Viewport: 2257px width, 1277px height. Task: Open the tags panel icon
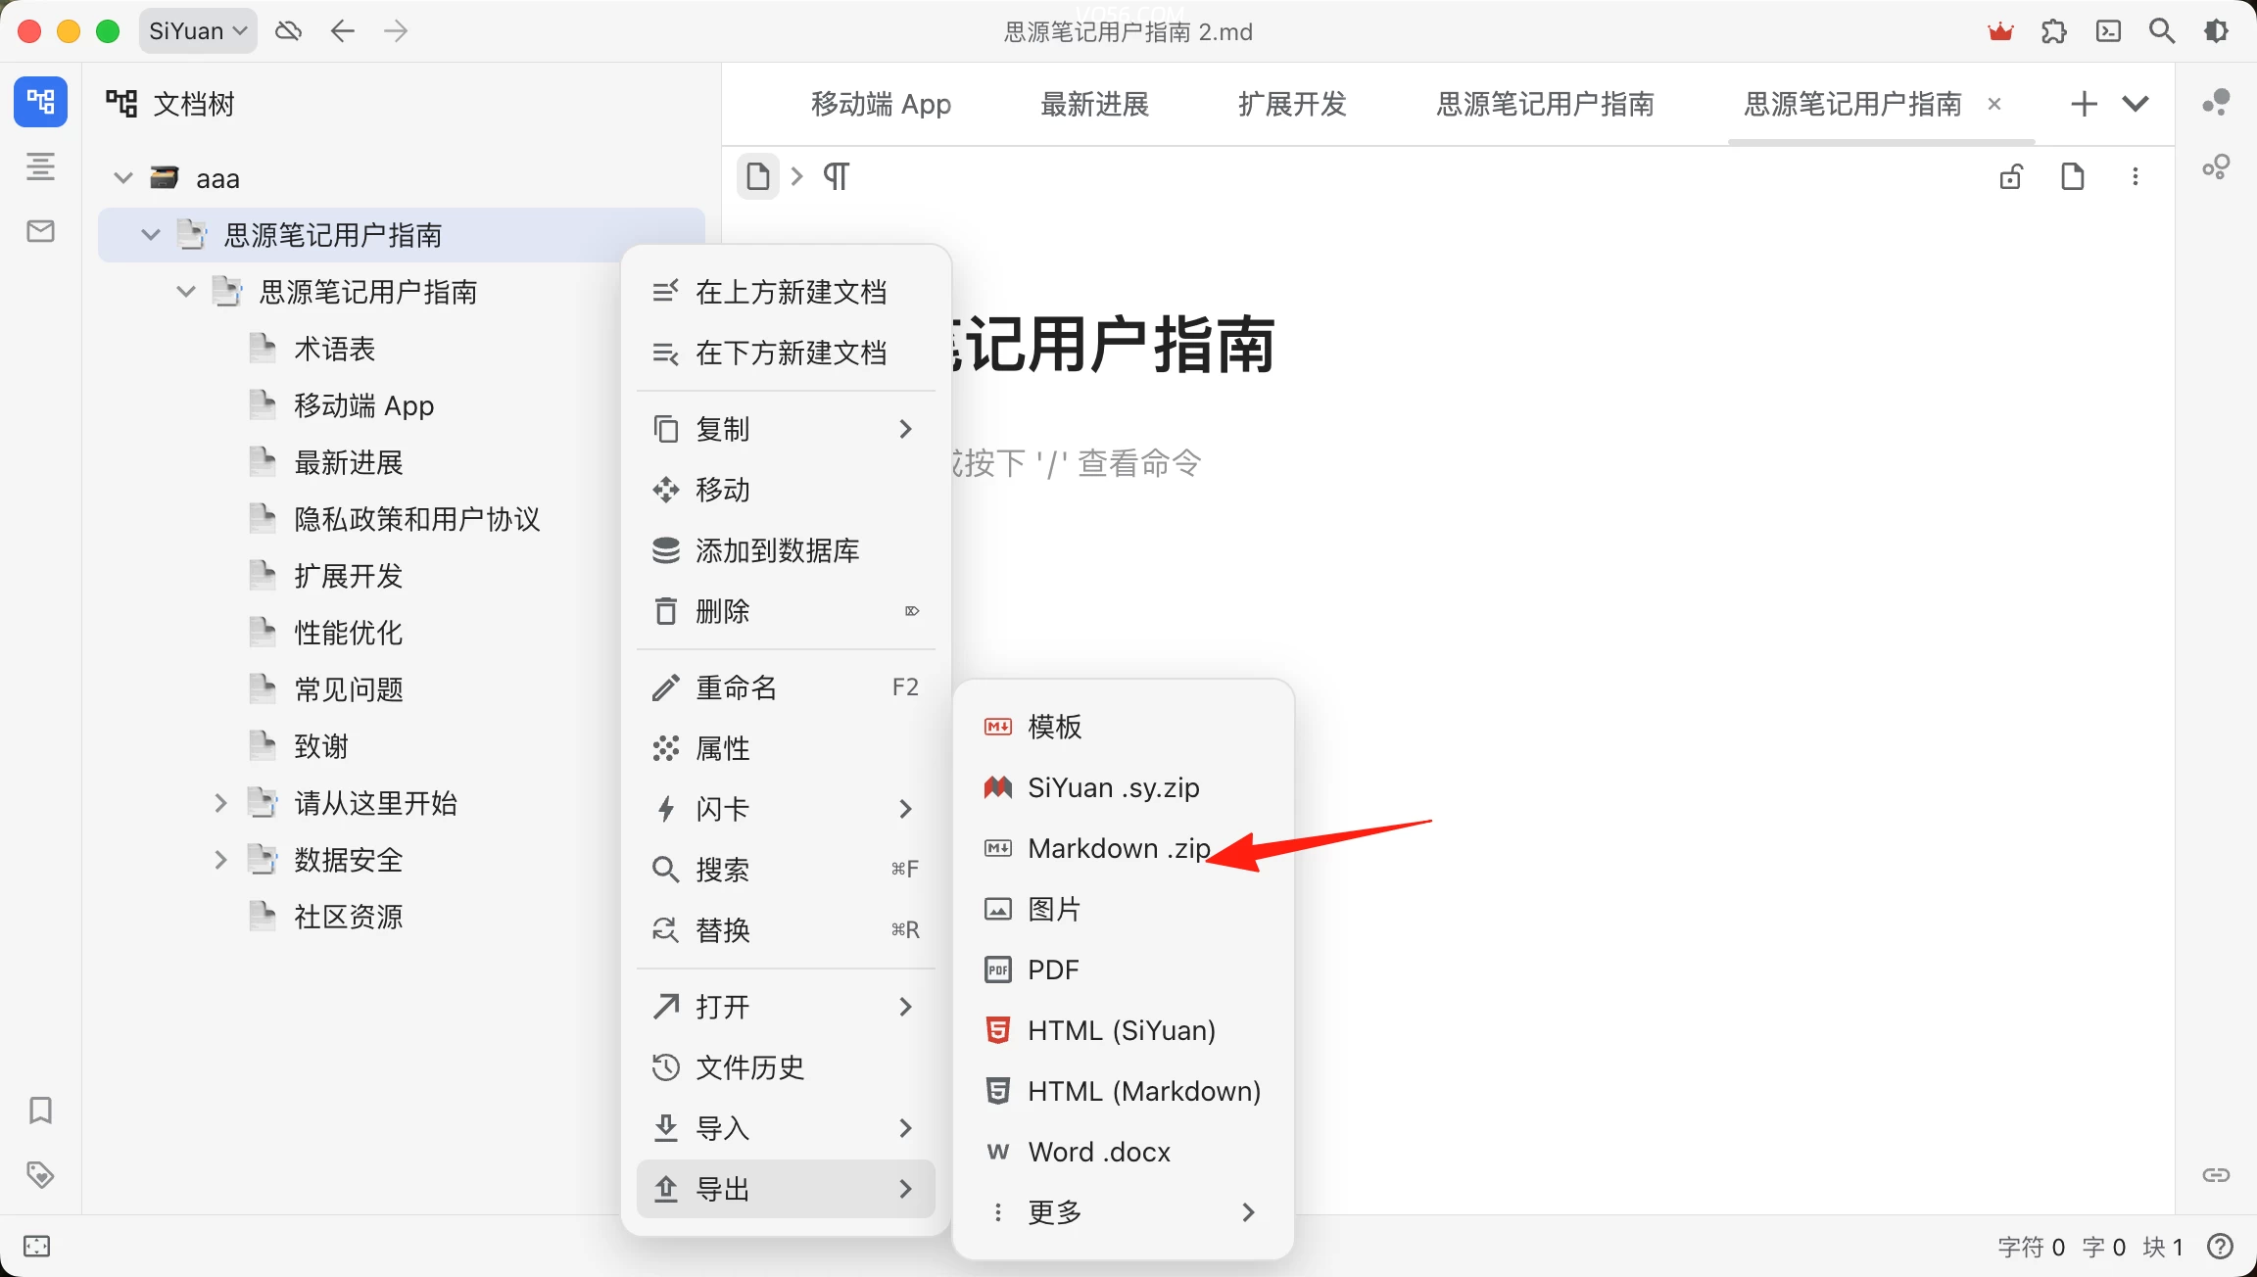click(40, 1174)
